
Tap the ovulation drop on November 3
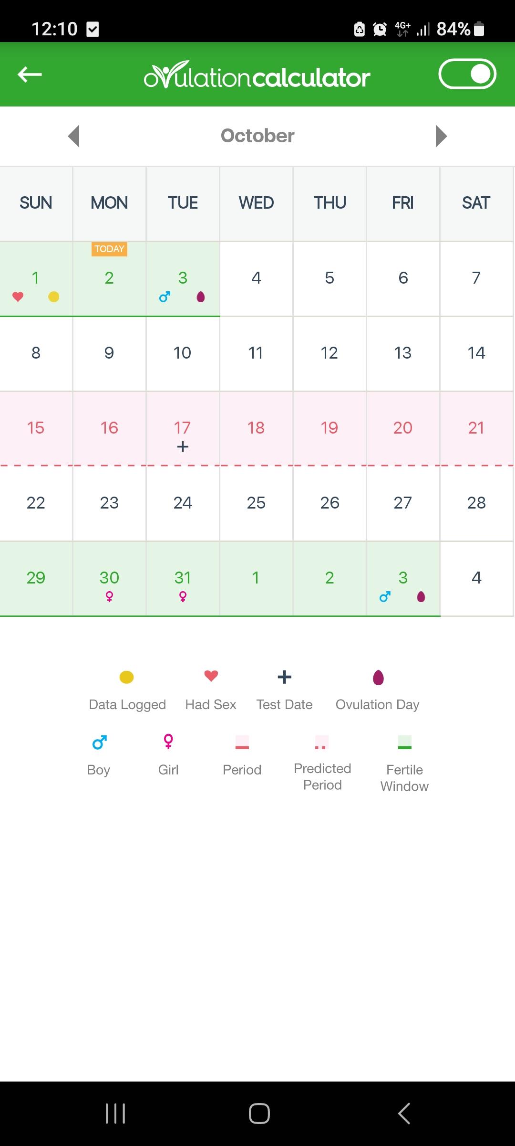tap(421, 596)
